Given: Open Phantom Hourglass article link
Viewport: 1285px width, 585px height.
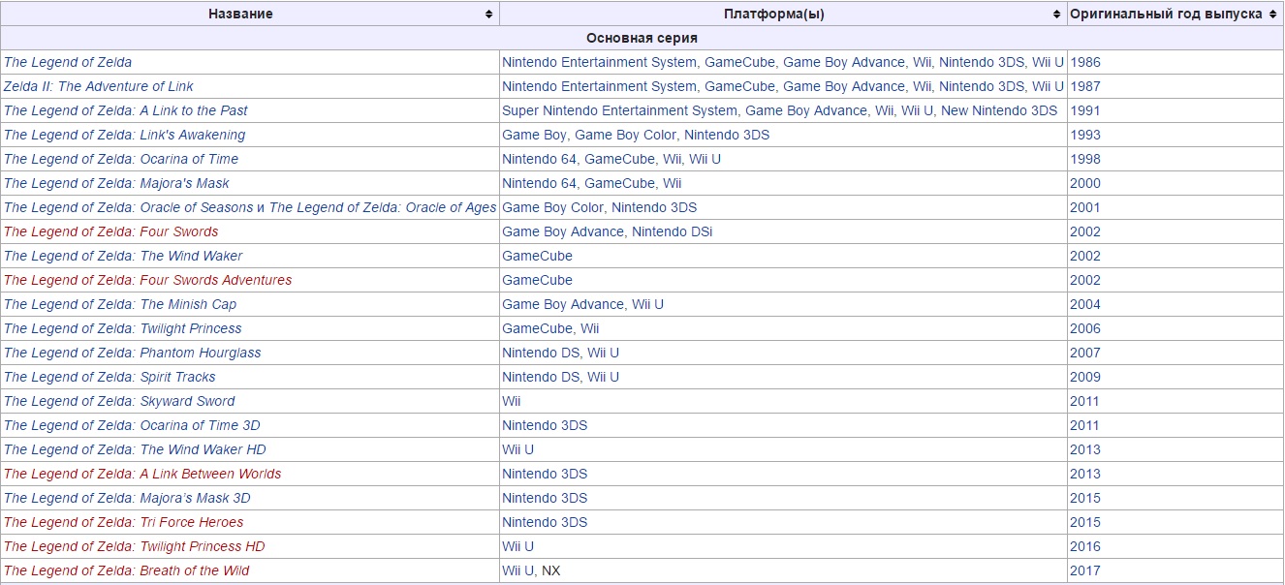Looking at the screenshot, I should click(x=133, y=353).
